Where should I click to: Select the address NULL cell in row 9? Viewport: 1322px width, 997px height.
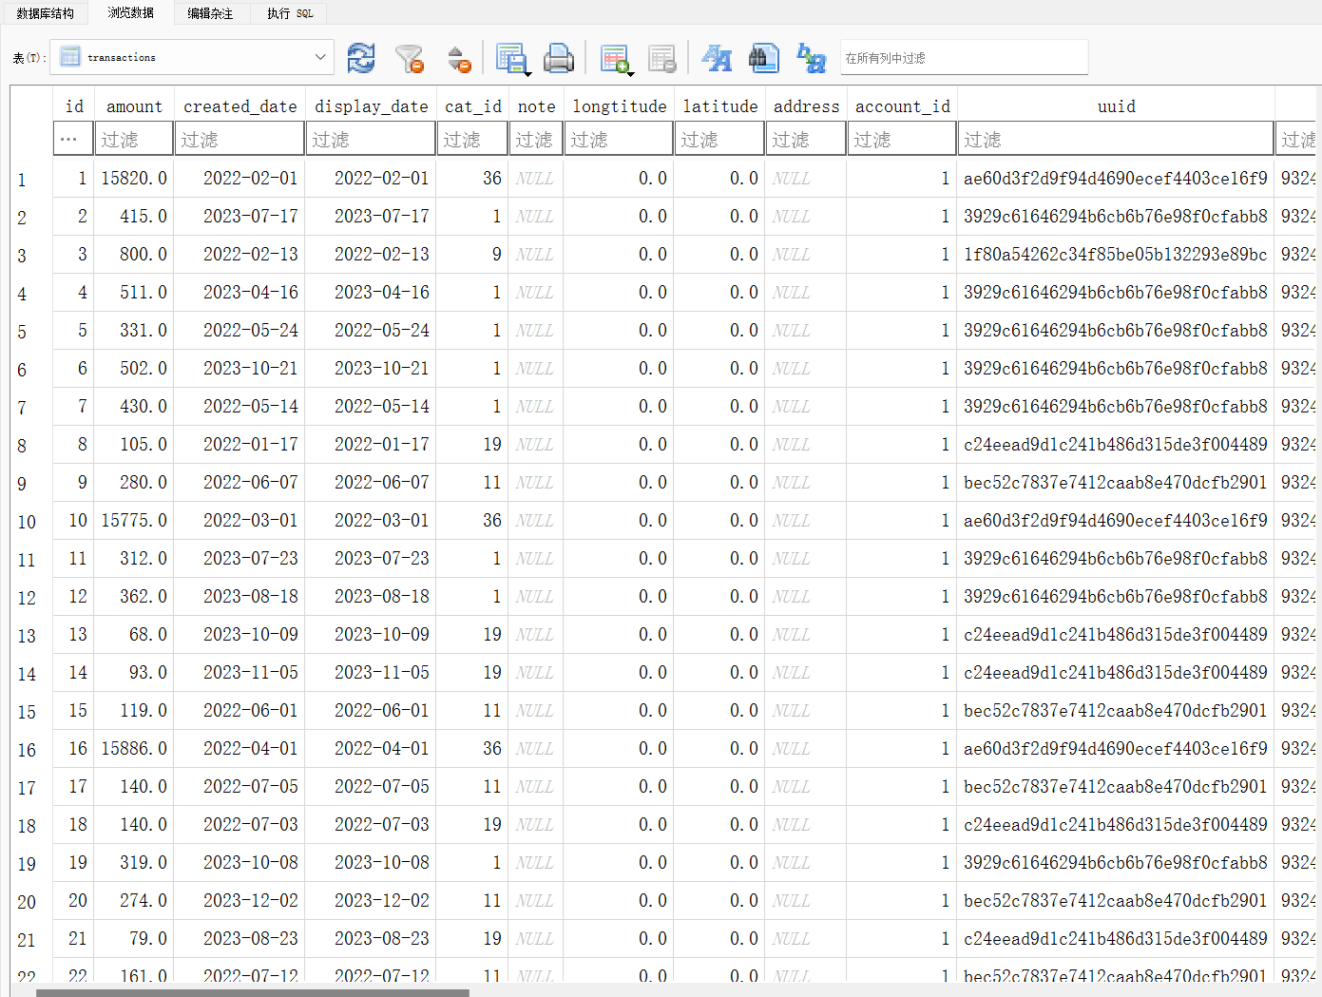[x=806, y=482]
